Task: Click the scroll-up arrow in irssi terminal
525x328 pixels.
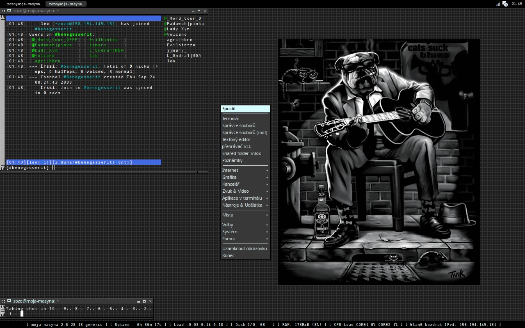Action: (2, 18)
